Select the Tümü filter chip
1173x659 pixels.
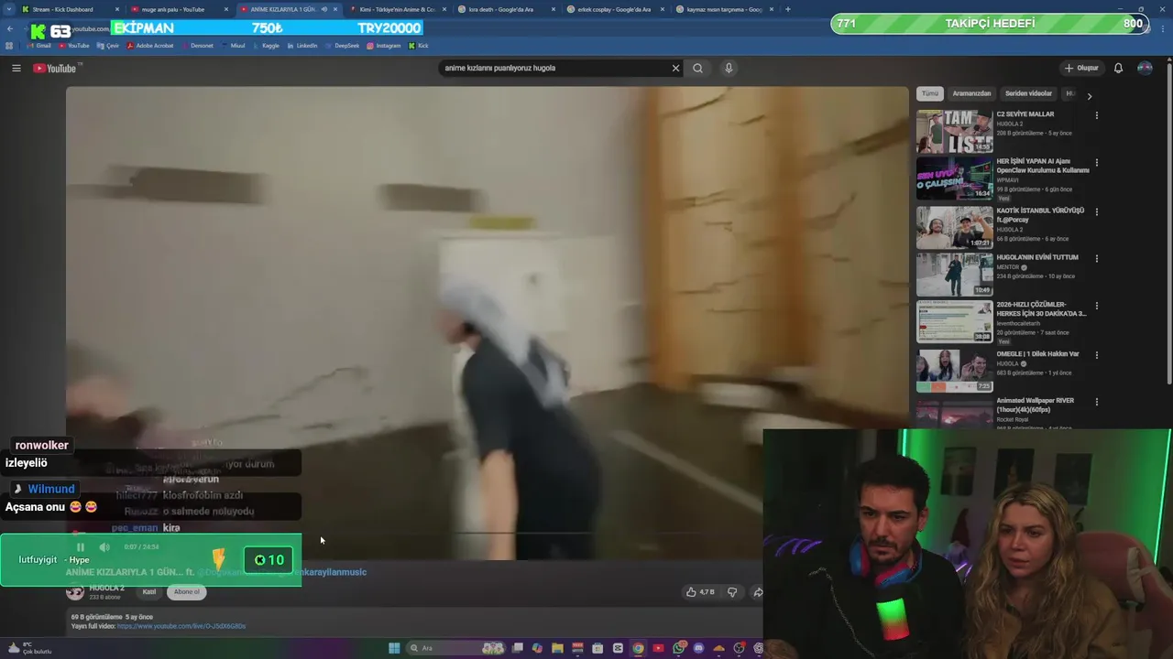pos(930,93)
